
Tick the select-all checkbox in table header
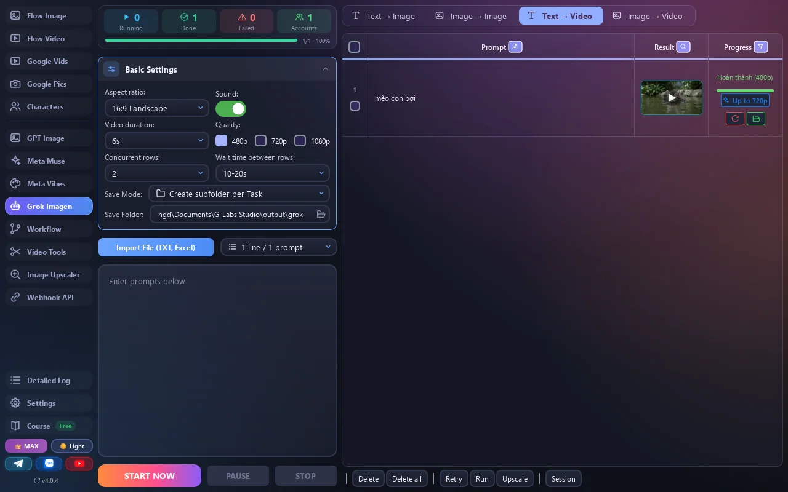(355, 47)
